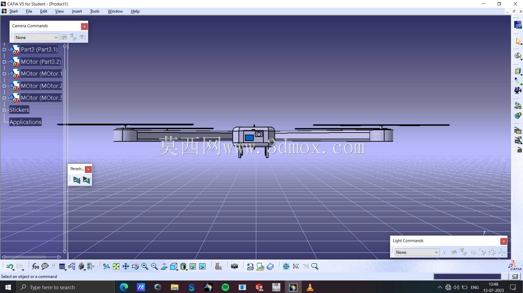Open the Tools menu
This screenshot has width=523, height=293.
pos(94,11)
